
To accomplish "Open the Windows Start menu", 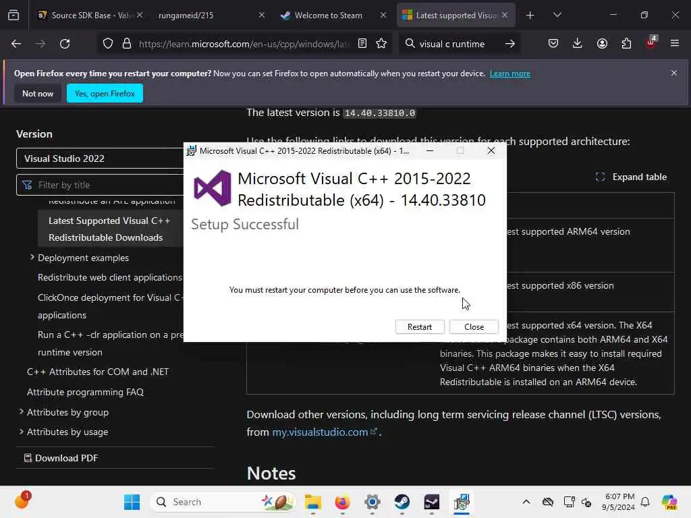I will 132,502.
